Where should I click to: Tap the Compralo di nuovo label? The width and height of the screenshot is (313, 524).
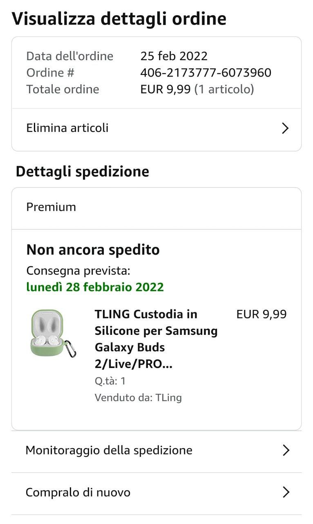[x=78, y=492]
